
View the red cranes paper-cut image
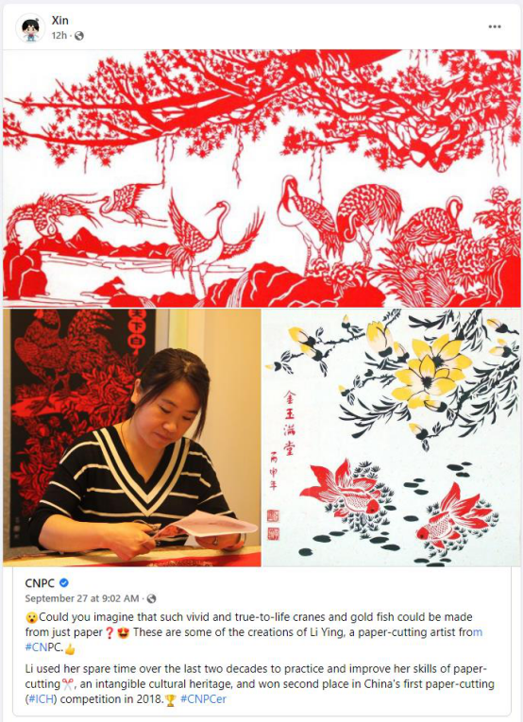tap(261, 178)
